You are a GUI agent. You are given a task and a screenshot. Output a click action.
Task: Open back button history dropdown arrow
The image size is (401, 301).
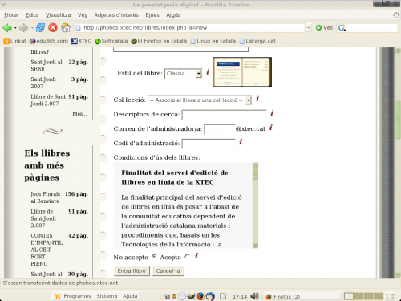15,27
